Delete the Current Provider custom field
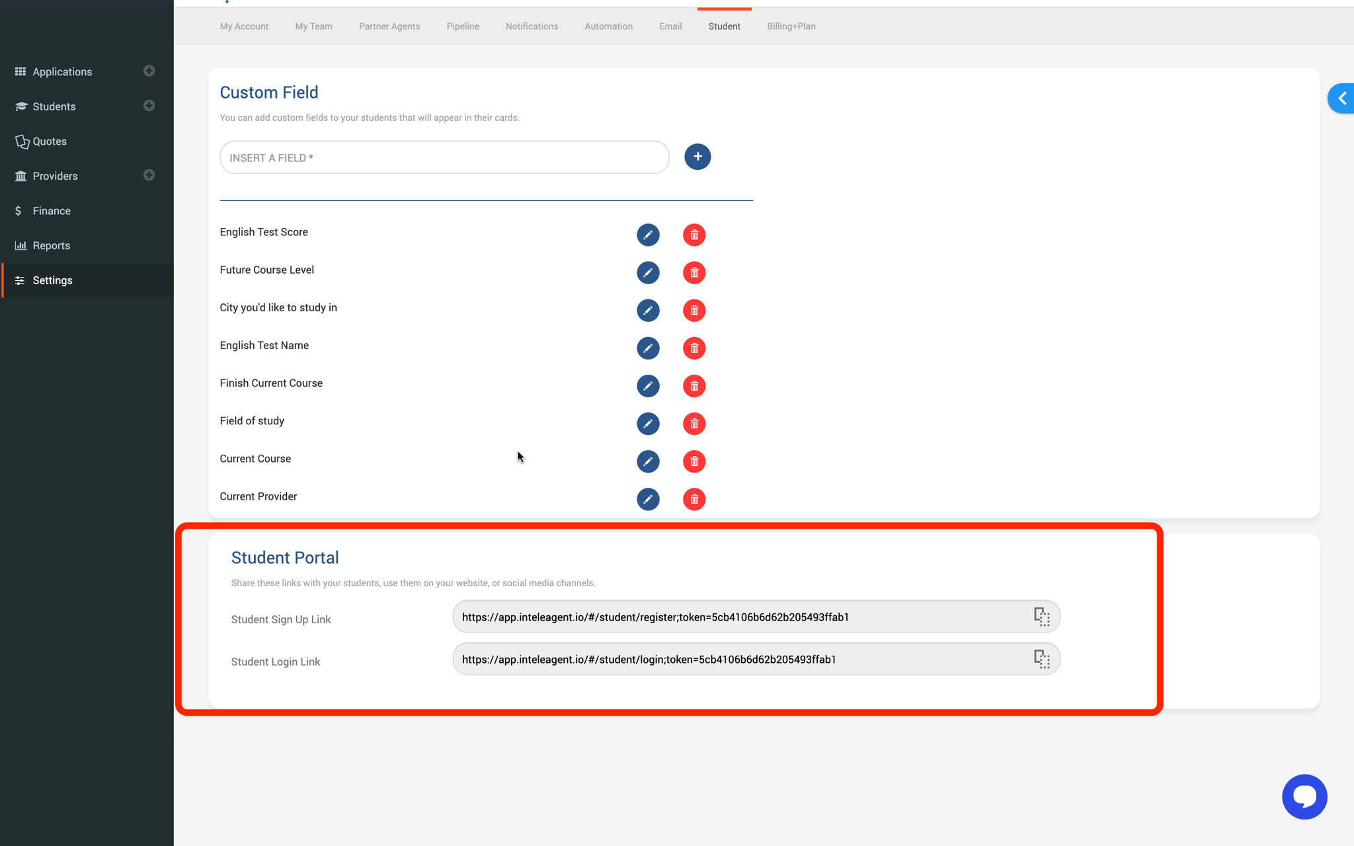Screen dimensions: 1354x846 pyautogui.click(x=694, y=499)
